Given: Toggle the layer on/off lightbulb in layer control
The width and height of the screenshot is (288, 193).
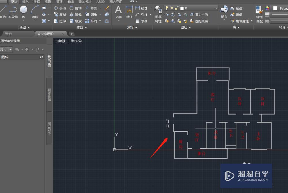Looking at the screenshot, I should [166, 8].
